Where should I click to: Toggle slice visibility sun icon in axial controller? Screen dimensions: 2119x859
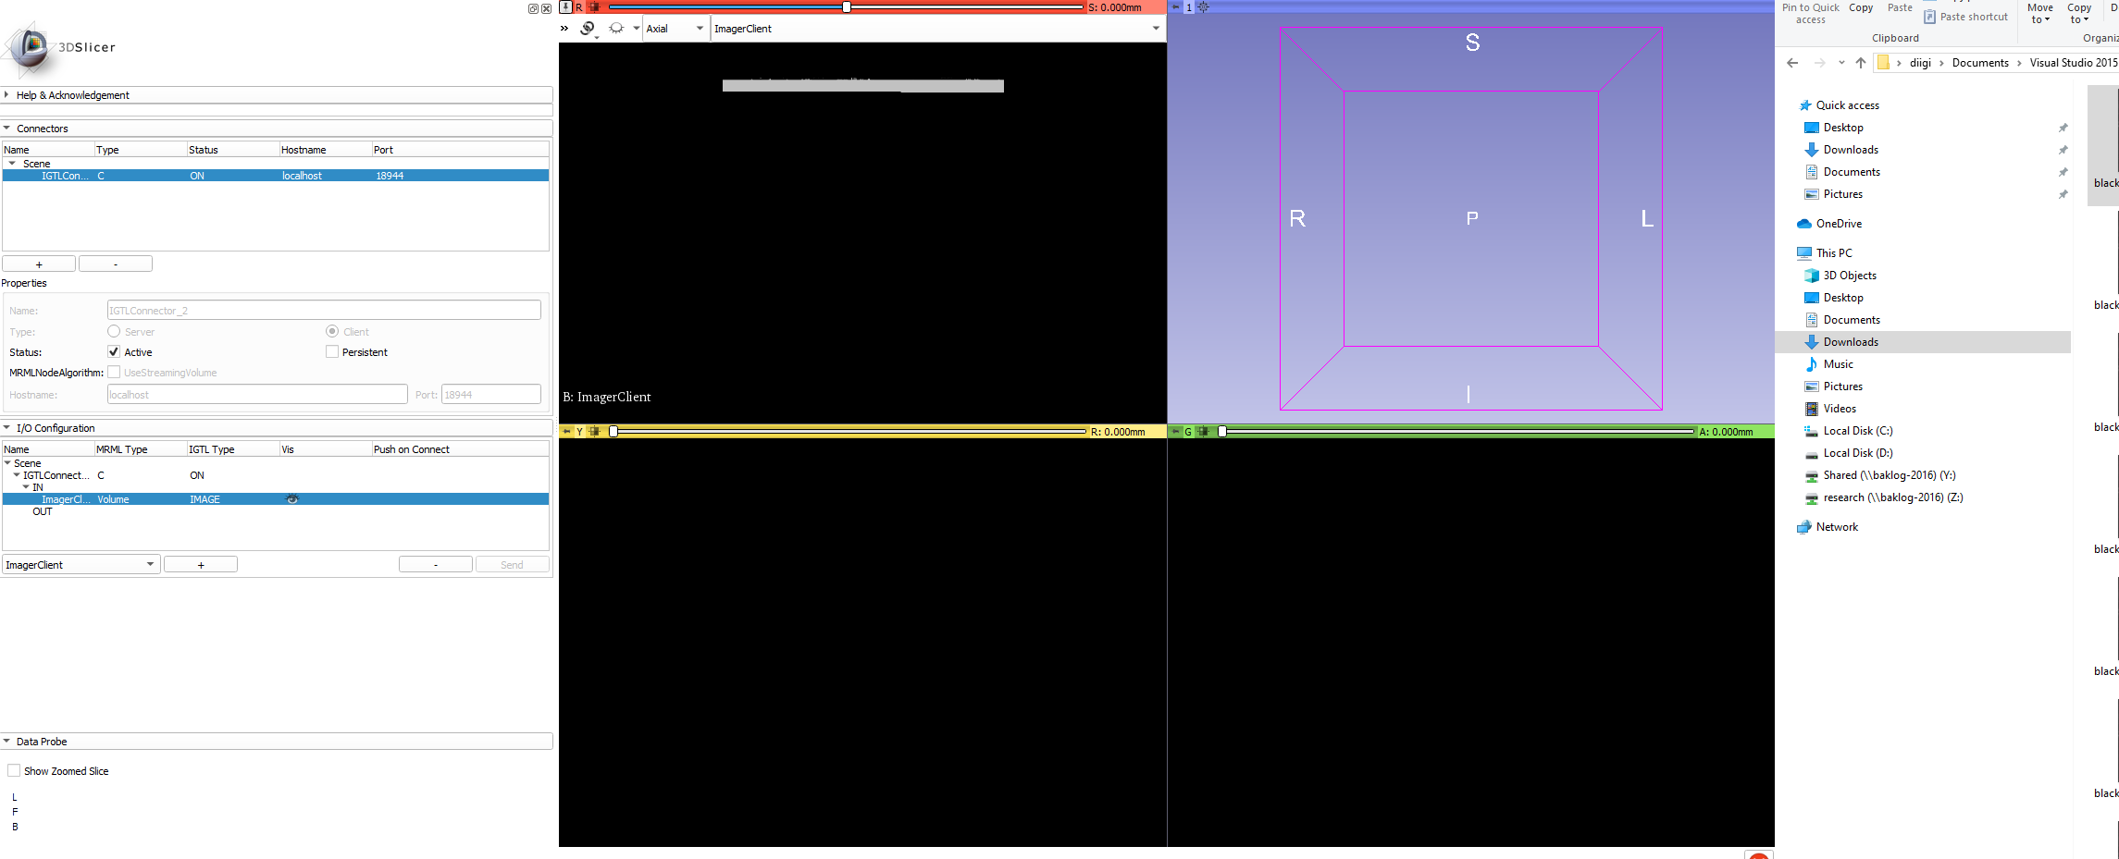616,29
